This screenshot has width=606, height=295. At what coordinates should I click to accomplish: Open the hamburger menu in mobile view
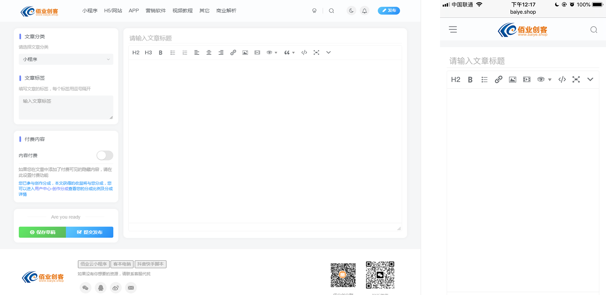tap(453, 30)
